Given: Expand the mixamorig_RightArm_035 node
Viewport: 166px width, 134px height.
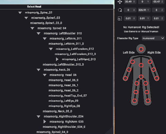Looking at the screenshot, I should pyautogui.click(x=45, y=122).
